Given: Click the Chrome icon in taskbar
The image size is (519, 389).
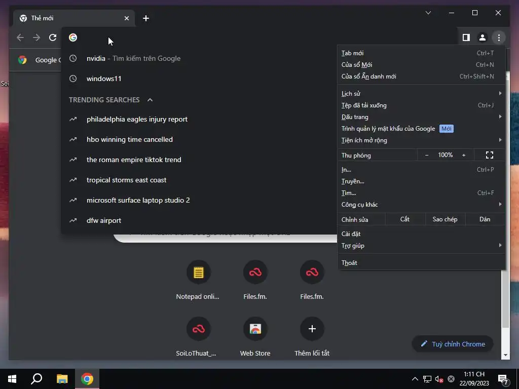Looking at the screenshot, I should (x=87, y=379).
